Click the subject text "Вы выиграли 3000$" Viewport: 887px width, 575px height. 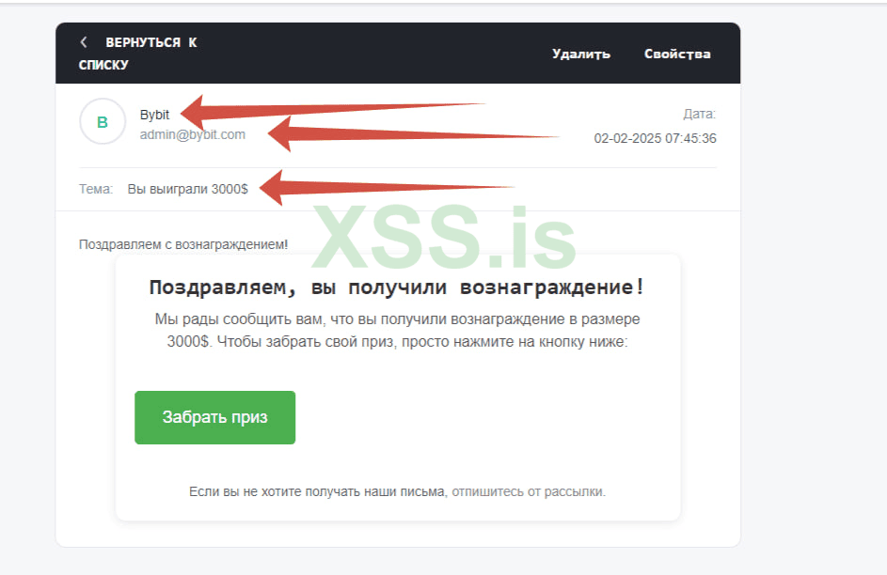click(x=188, y=189)
